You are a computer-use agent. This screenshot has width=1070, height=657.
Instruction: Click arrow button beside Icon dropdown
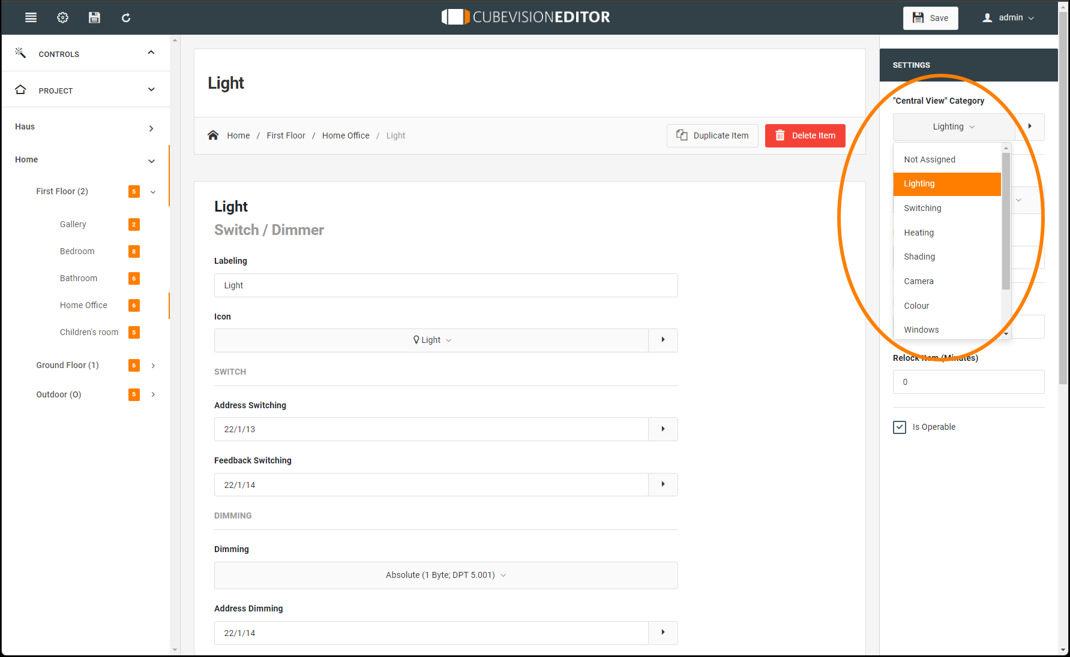click(663, 340)
